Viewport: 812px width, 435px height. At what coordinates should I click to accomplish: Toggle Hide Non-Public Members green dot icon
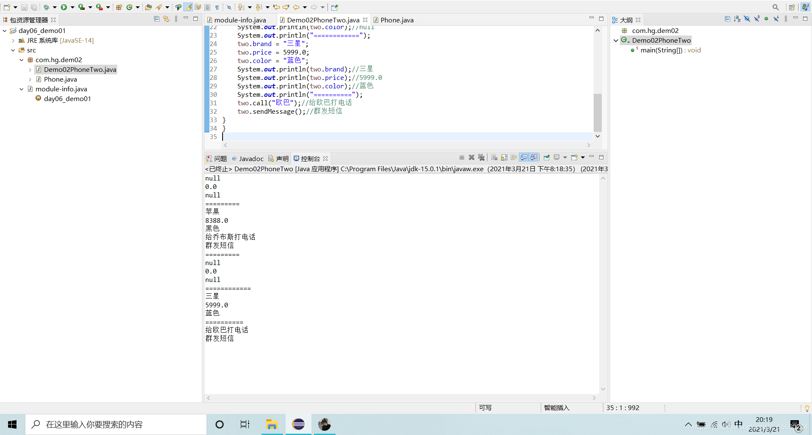pos(766,19)
